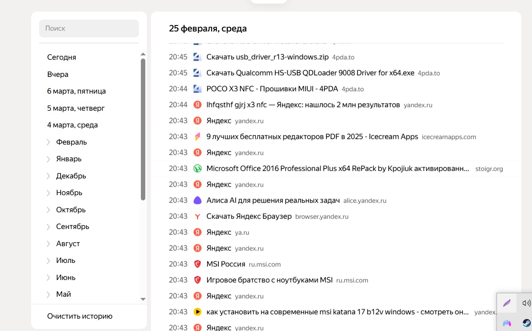This screenshot has height=331, width=532.
Task: Click the Очистить историю button
Action: point(80,316)
